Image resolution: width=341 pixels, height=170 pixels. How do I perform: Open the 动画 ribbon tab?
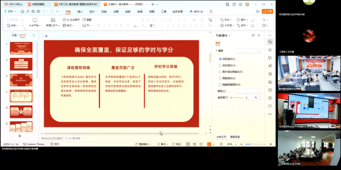[116, 12]
